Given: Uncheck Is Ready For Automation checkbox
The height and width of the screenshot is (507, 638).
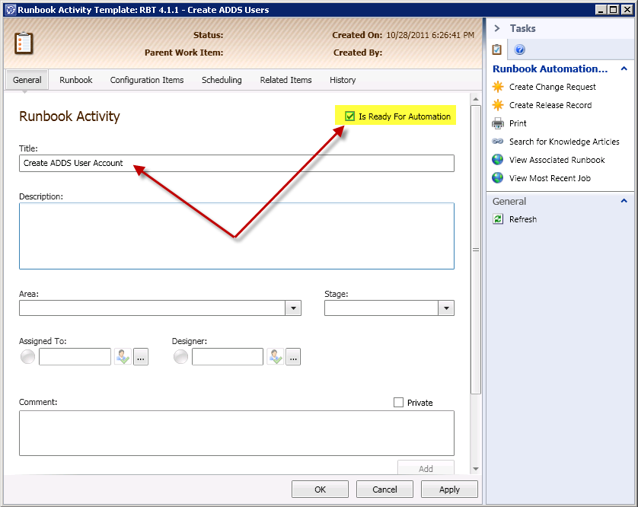Looking at the screenshot, I should pyautogui.click(x=350, y=116).
